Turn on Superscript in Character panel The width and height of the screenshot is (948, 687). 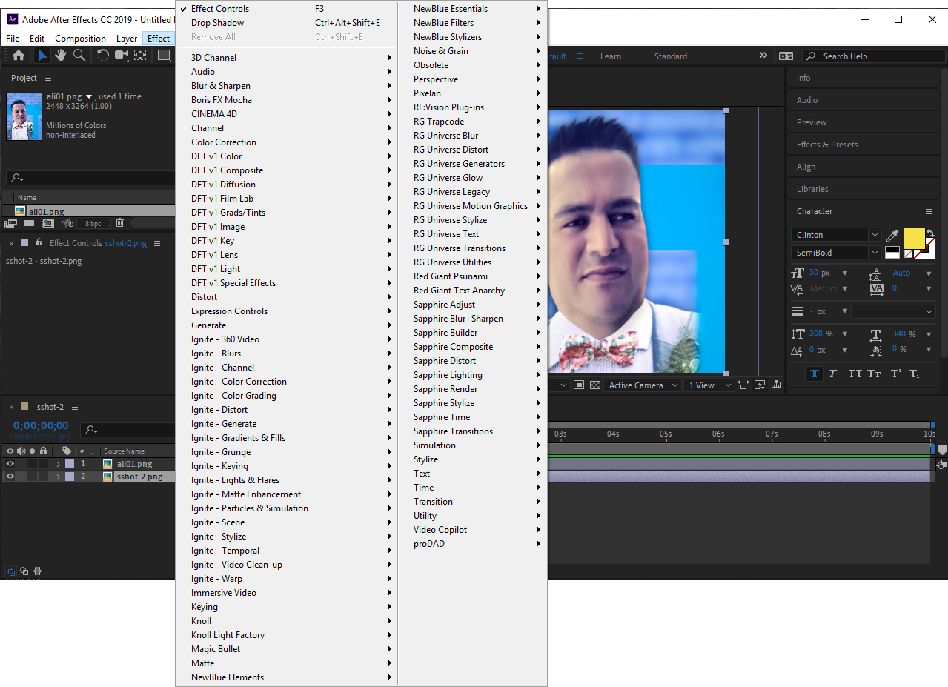[895, 374]
